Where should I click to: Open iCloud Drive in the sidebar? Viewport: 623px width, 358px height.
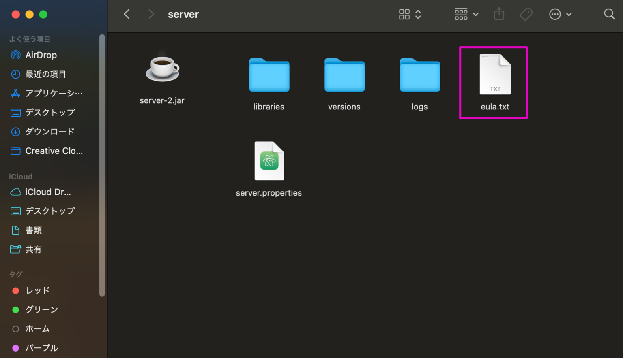tap(47, 192)
